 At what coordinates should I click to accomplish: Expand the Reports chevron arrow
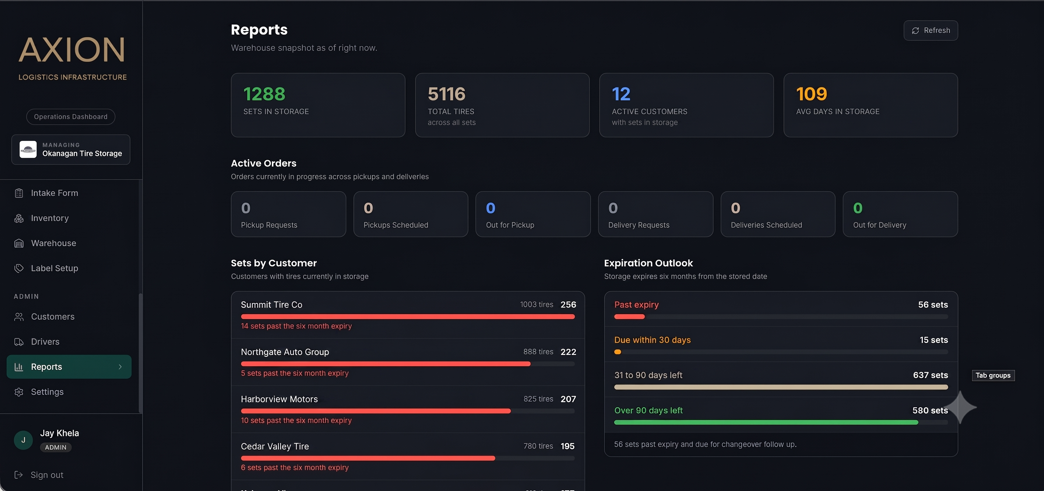click(120, 367)
